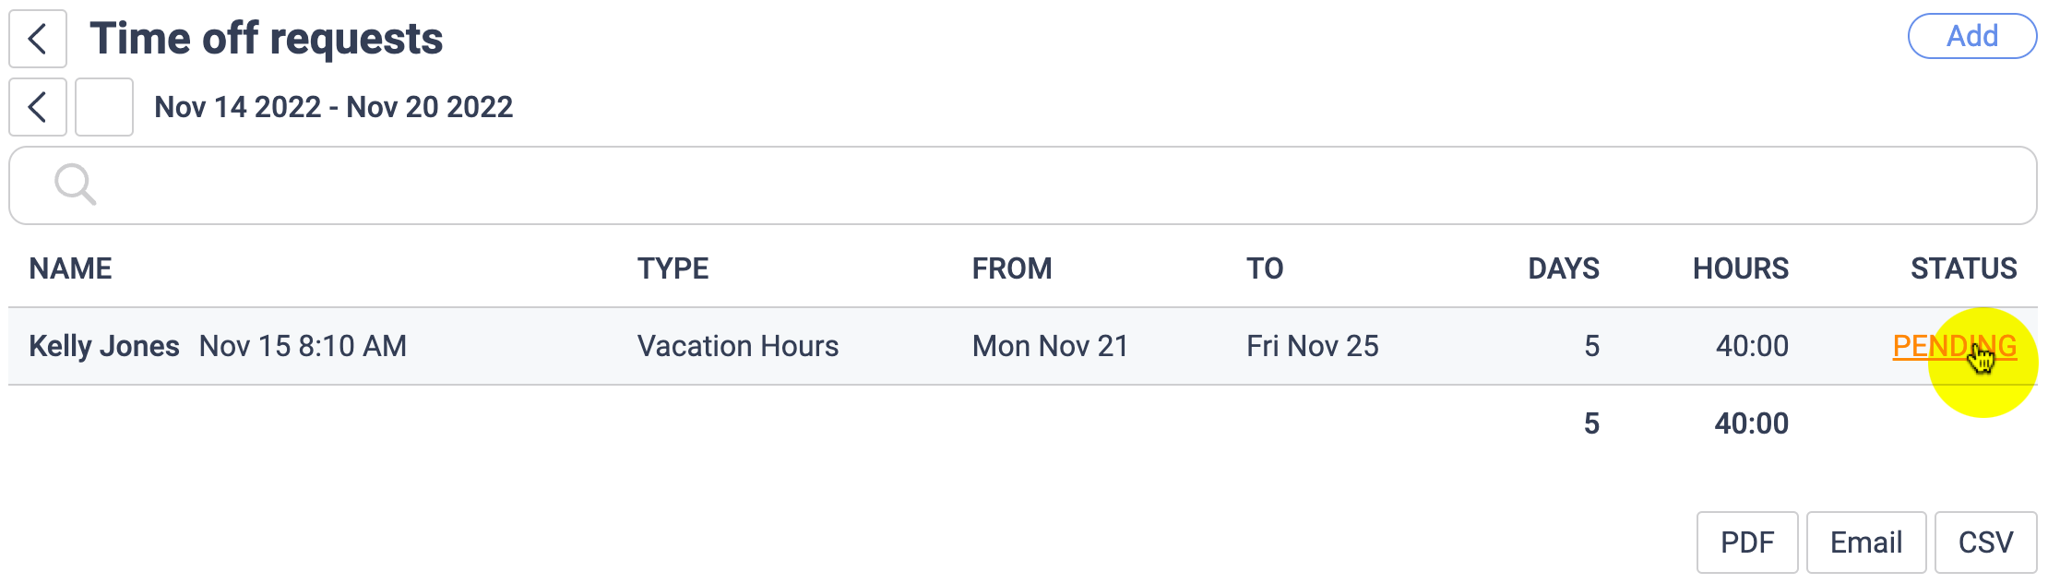Viewport: 2048px width, 584px height.
Task: Export the list as PDF
Action: click(x=1746, y=542)
